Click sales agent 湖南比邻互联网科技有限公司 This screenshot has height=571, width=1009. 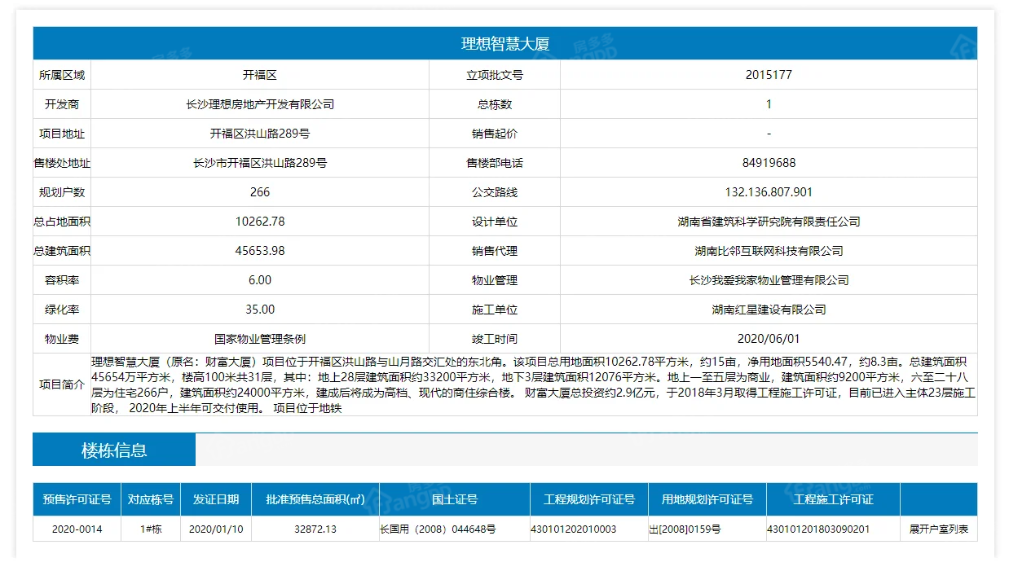point(769,251)
